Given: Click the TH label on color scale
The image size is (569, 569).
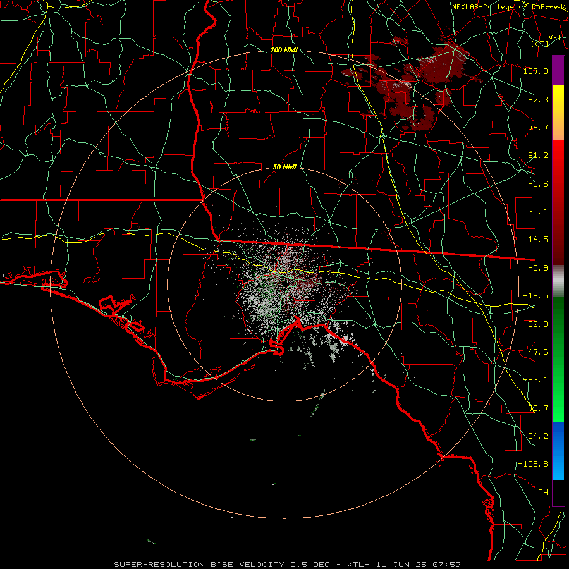Looking at the screenshot, I should tap(543, 493).
